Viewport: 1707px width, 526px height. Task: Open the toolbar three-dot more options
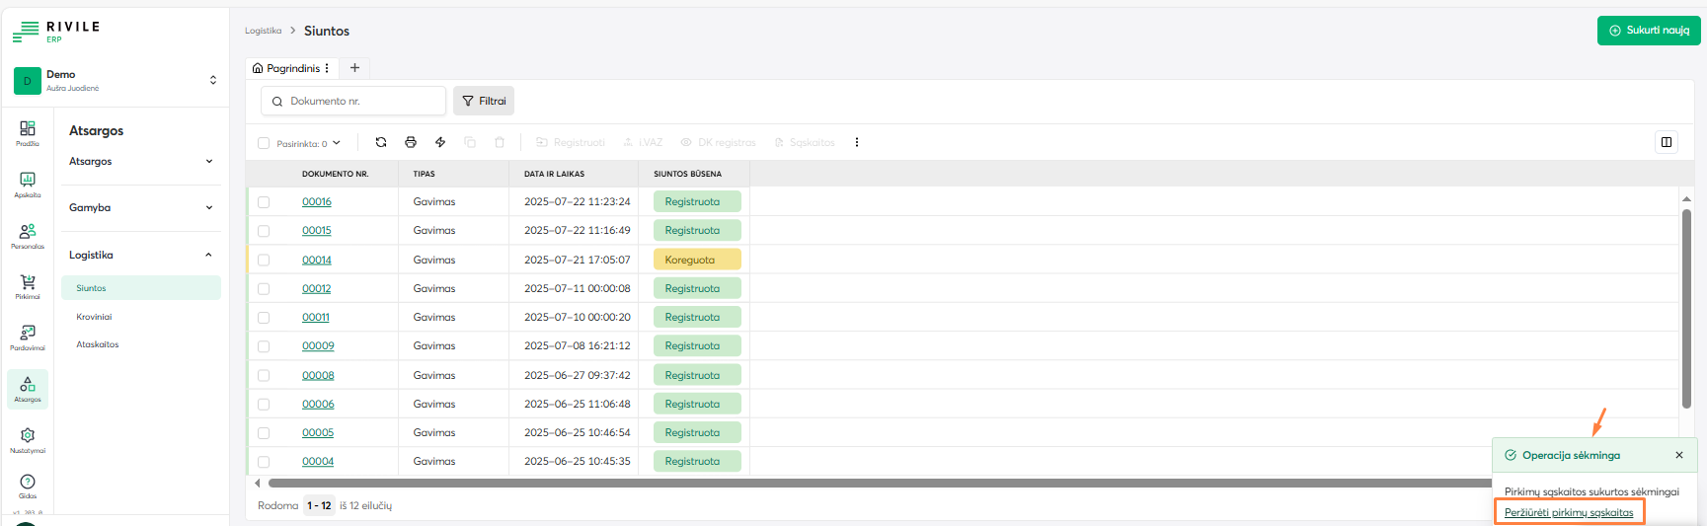[x=857, y=142]
